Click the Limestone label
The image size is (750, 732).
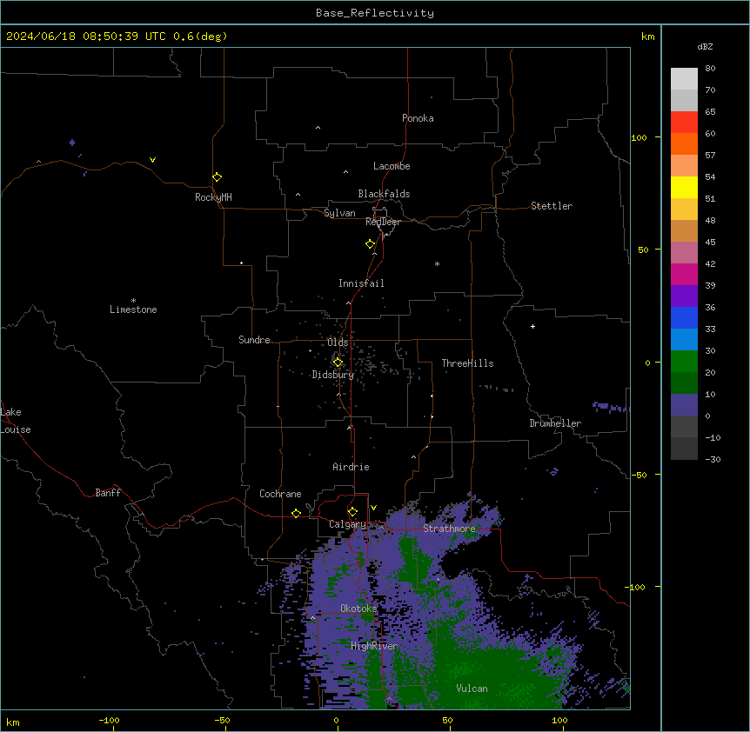[133, 309]
